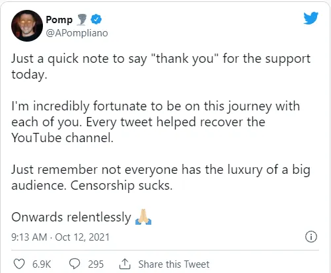Click the "I'm incredibly fortunate" paragraph

(156, 122)
